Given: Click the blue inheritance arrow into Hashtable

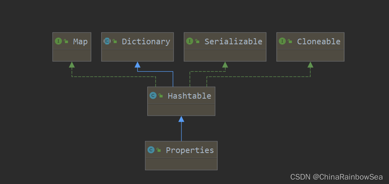Looking at the screenshot, I should coord(181,119).
